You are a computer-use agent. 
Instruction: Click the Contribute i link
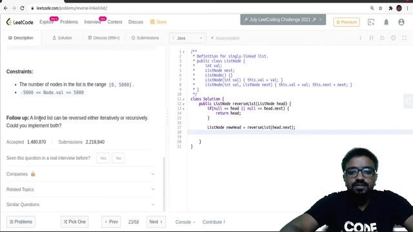[214, 222]
